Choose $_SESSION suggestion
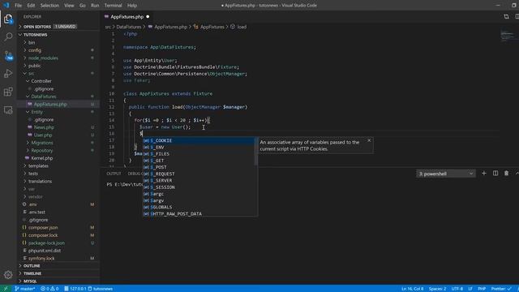This screenshot has width=519, height=292. (199, 187)
